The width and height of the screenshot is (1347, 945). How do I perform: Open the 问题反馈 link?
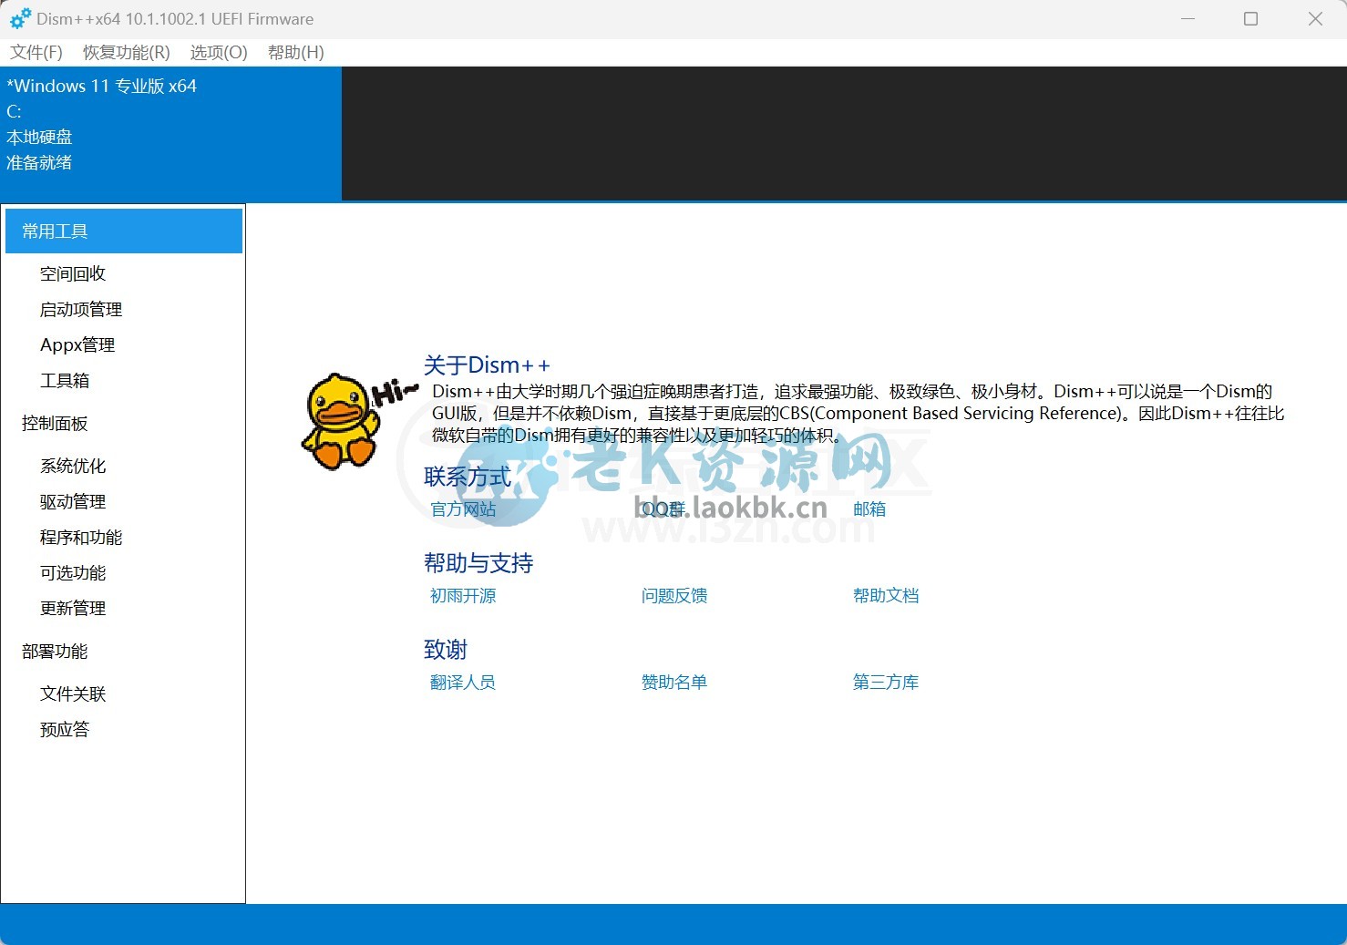pos(674,595)
